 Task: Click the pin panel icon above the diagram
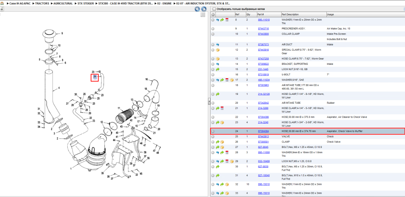tap(2, 9)
